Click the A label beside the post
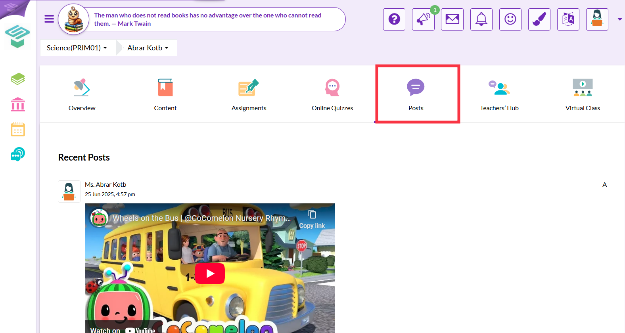Screen dimensions: 625x333 [x=605, y=185]
